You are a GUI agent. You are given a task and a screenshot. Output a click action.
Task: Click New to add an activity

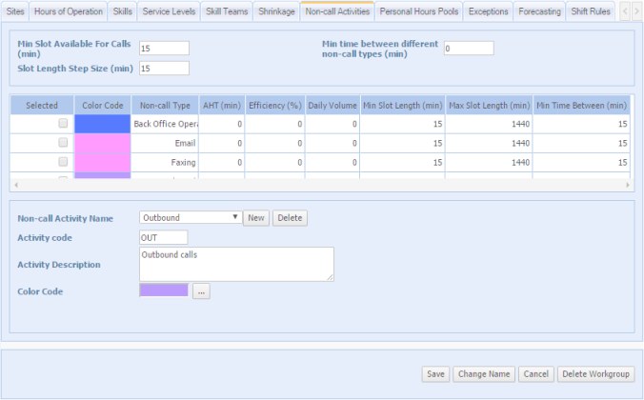[x=255, y=218]
